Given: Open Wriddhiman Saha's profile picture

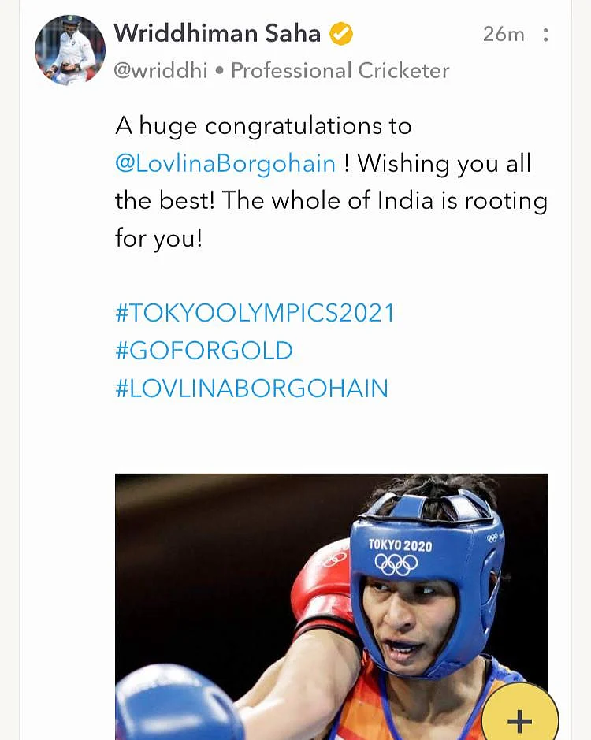Looking at the screenshot, I should coord(70,50).
